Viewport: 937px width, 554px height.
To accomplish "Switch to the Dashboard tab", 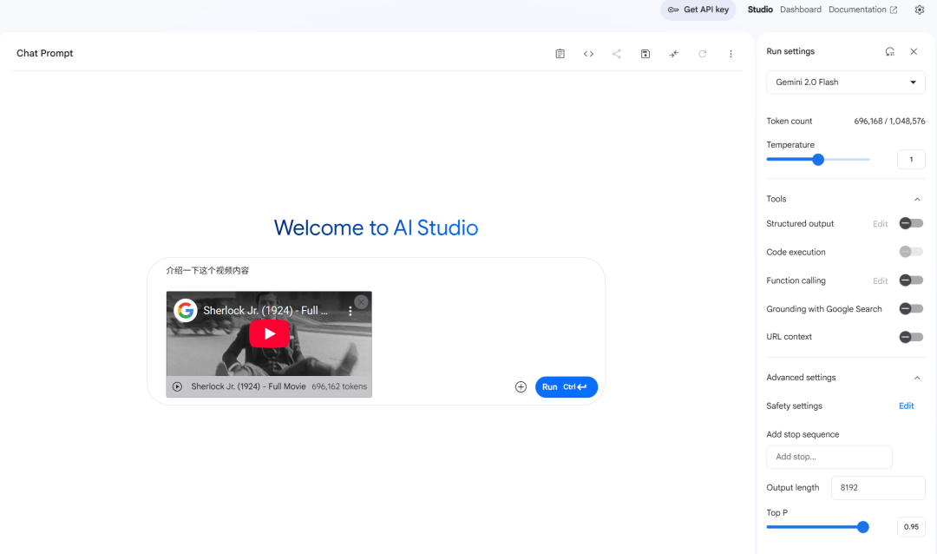I will [800, 10].
